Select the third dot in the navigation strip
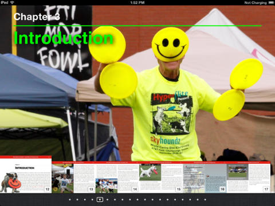Screen dimensions: 275x206 (85, 200)
